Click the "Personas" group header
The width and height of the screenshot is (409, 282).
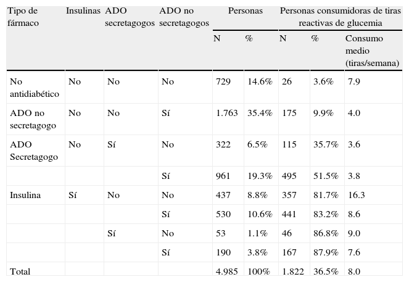(x=245, y=11)
